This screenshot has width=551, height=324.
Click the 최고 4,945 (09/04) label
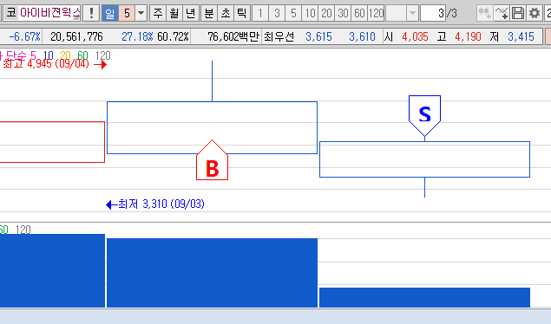tap(46, 64)
